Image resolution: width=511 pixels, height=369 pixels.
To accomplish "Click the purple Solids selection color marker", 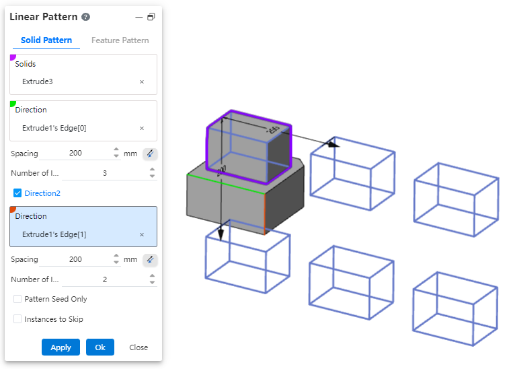I will 13,57.
